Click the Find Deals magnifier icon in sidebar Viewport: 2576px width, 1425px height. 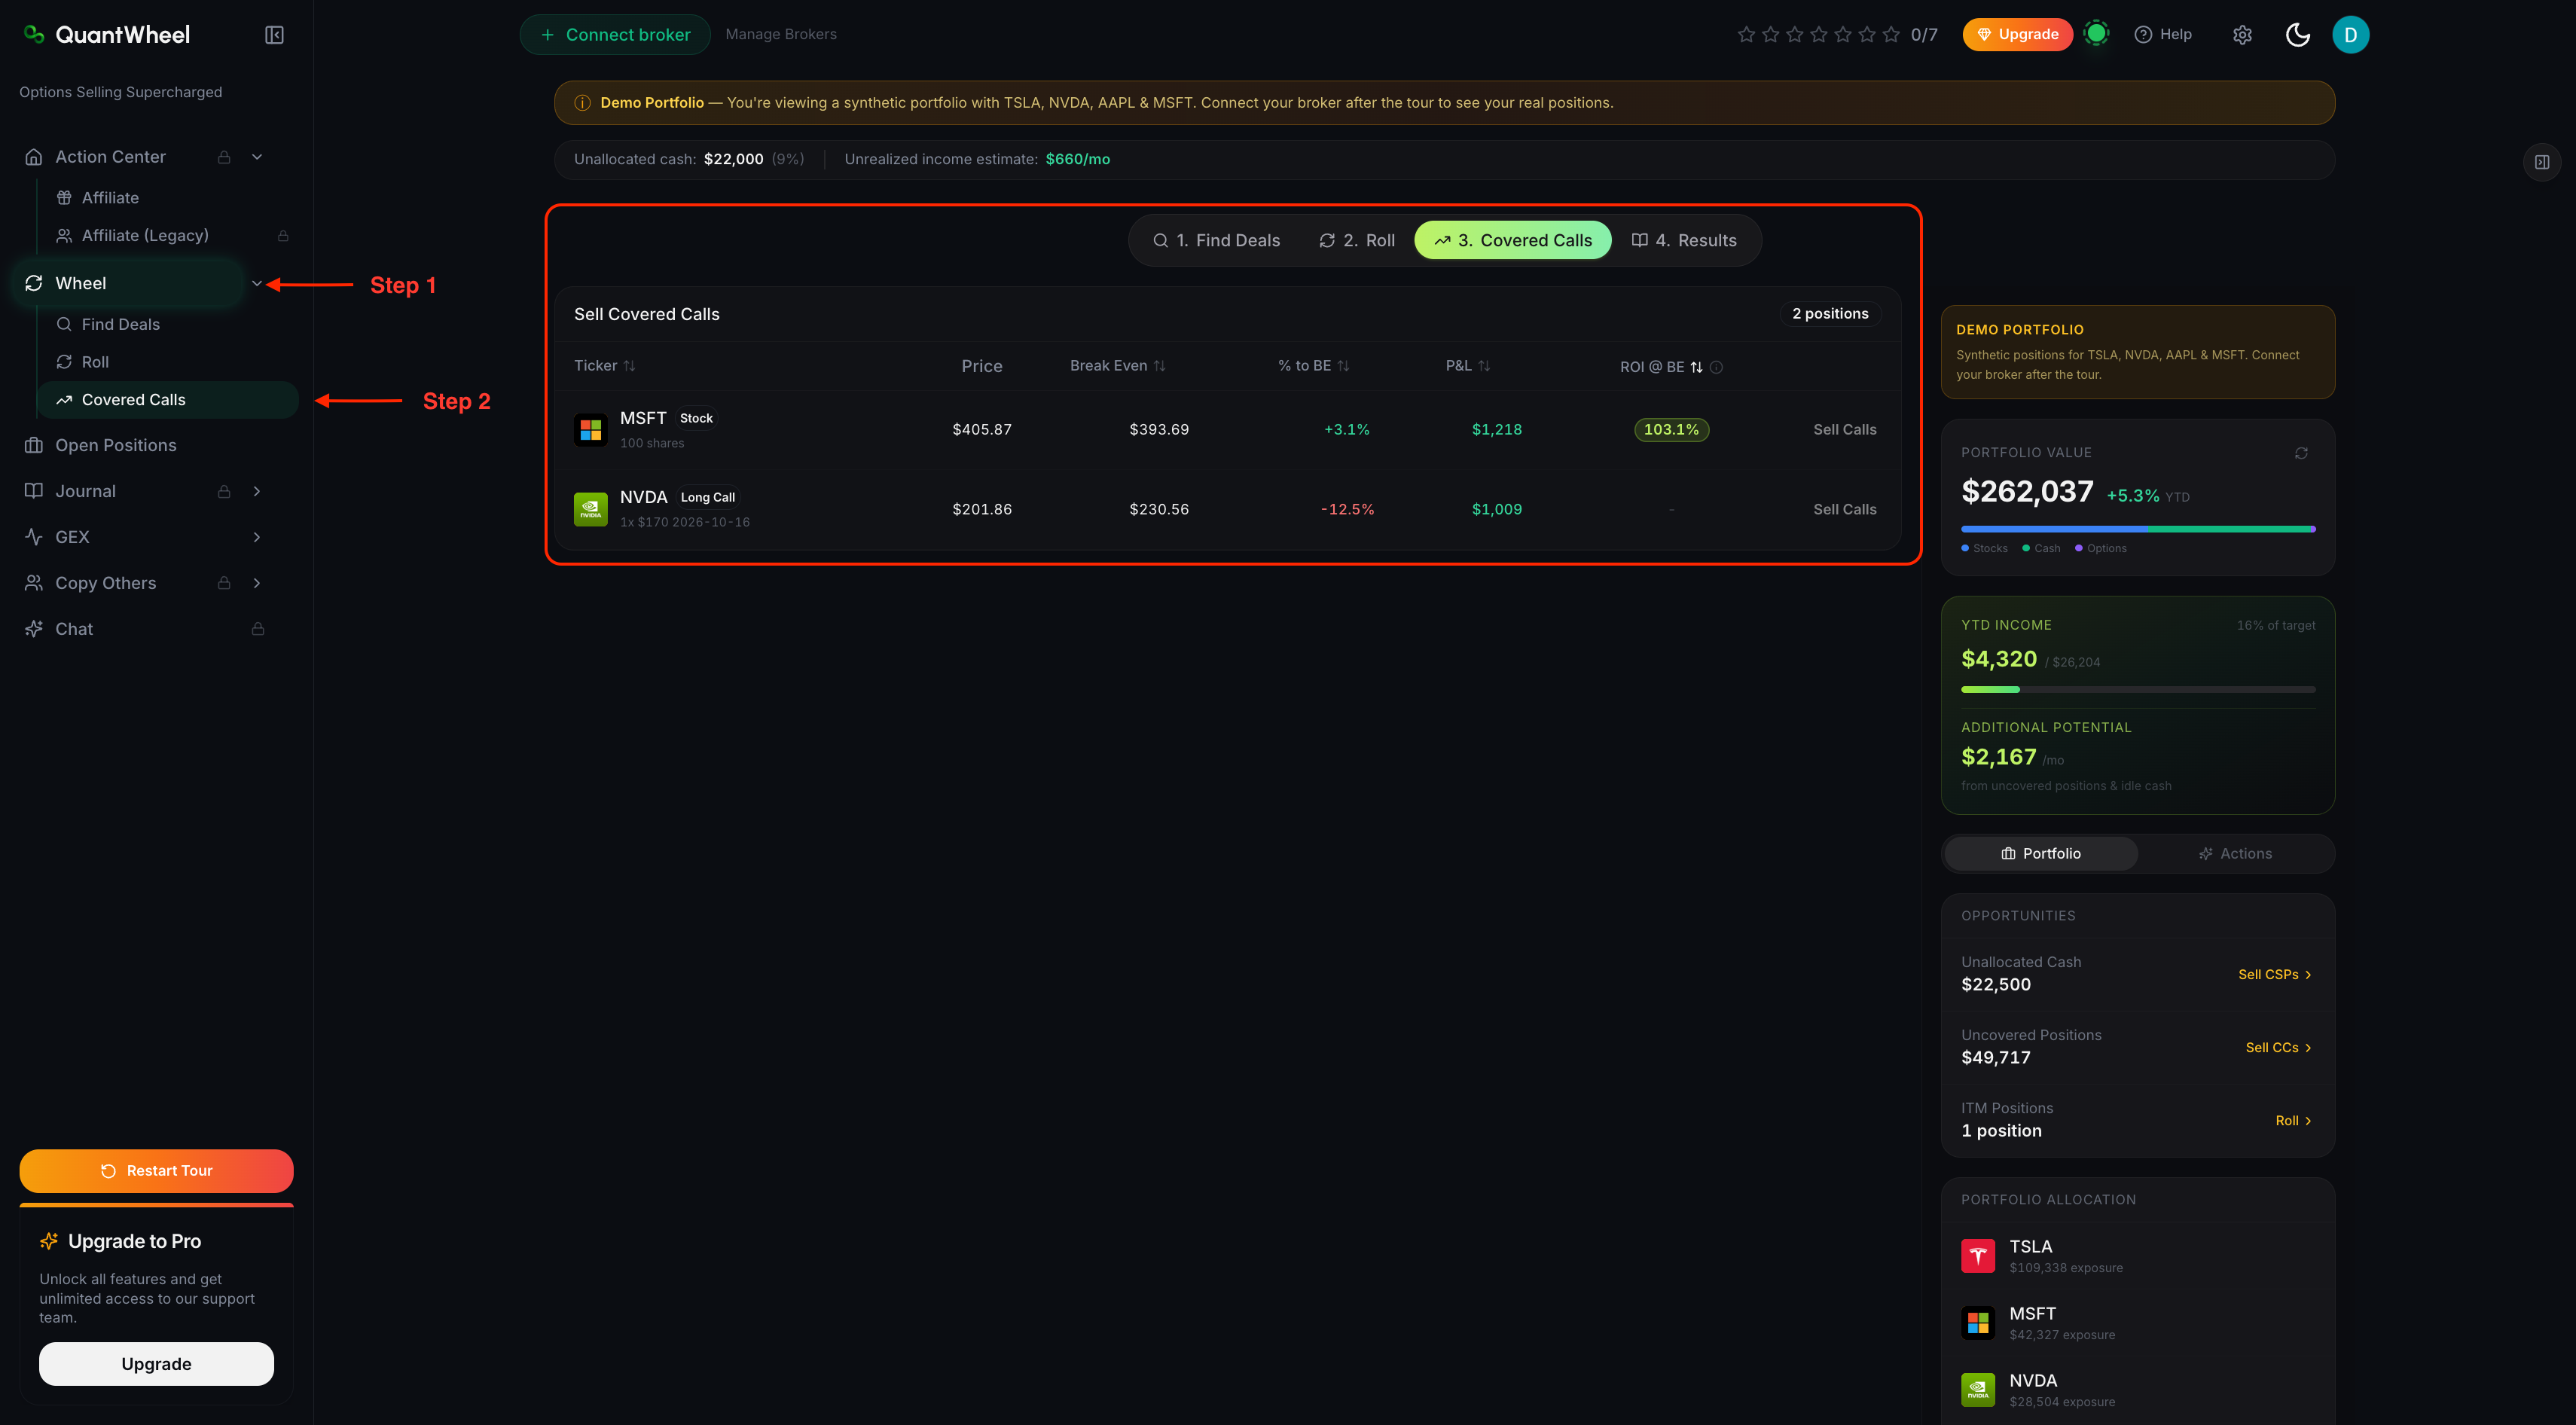(64, 324)
